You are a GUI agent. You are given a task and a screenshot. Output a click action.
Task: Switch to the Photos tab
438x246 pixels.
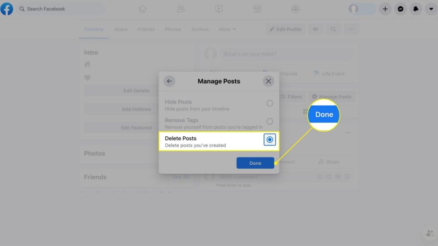pos(173,29)
